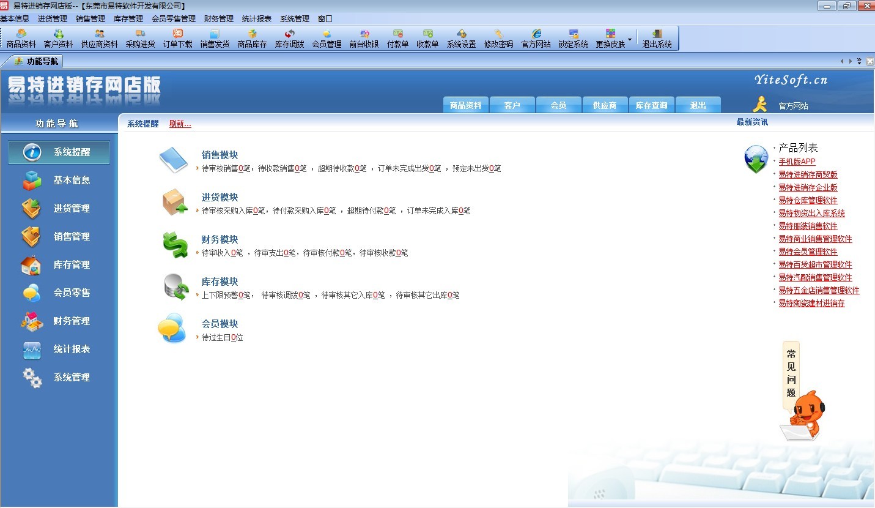Select 进货管理 in sidebar navigation
The image size is (875, 508).
59,209
